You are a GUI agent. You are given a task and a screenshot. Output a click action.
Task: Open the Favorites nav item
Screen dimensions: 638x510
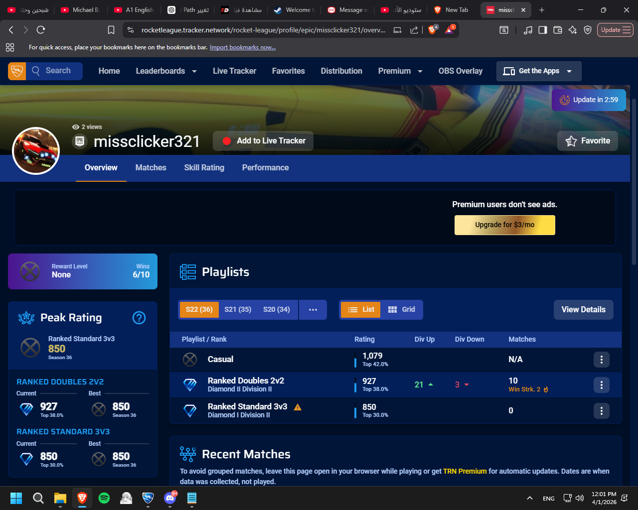pos(289,71)
